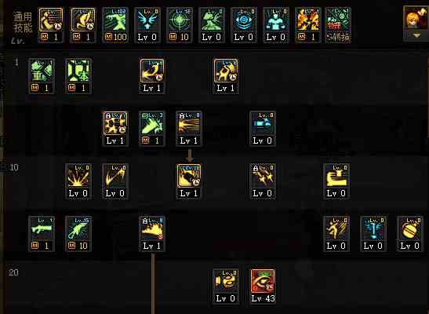The image size is (429, 314).
Task: Expand the character portrait dropdown arrow
Action: point(417,36)
